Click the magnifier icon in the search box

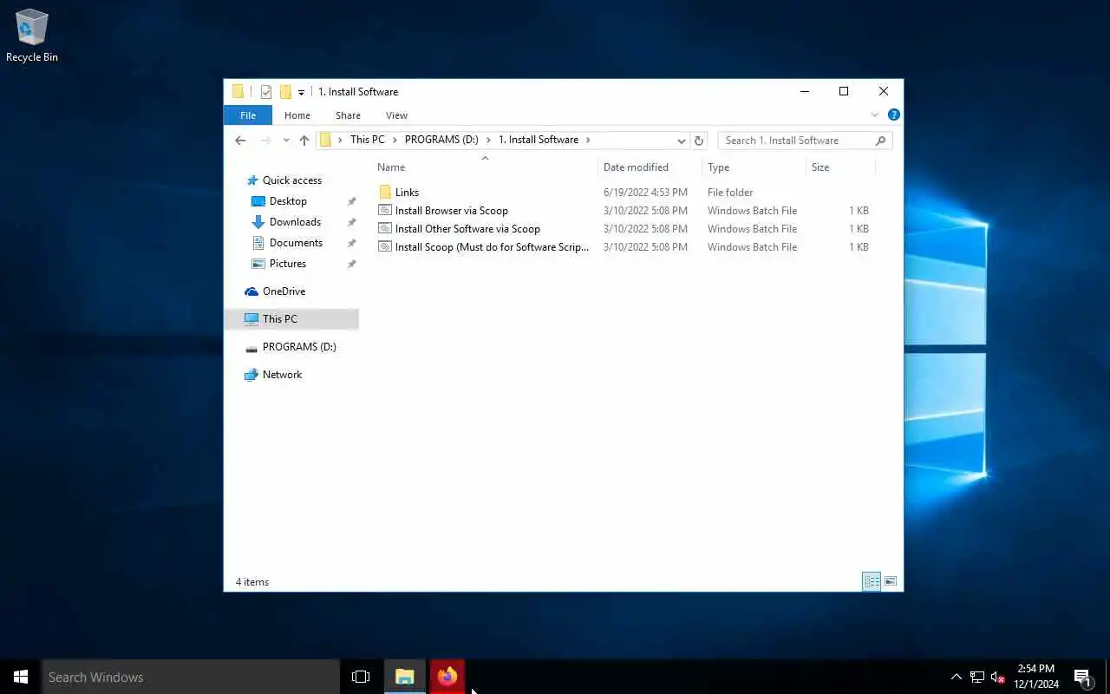880,141
